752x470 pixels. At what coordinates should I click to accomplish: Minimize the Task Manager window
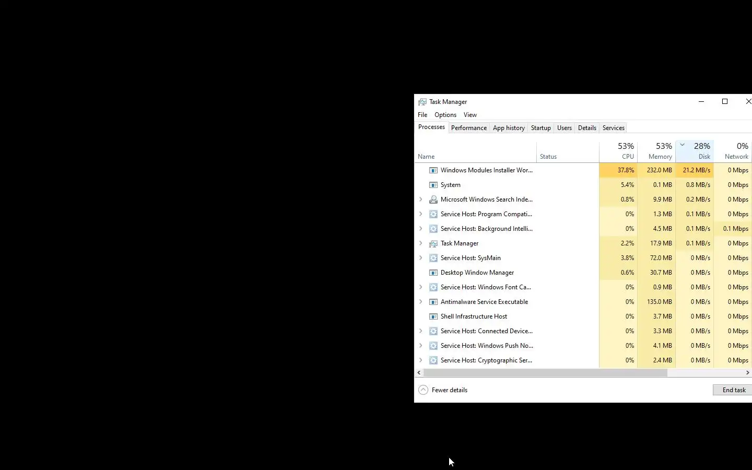click(701, 101)
